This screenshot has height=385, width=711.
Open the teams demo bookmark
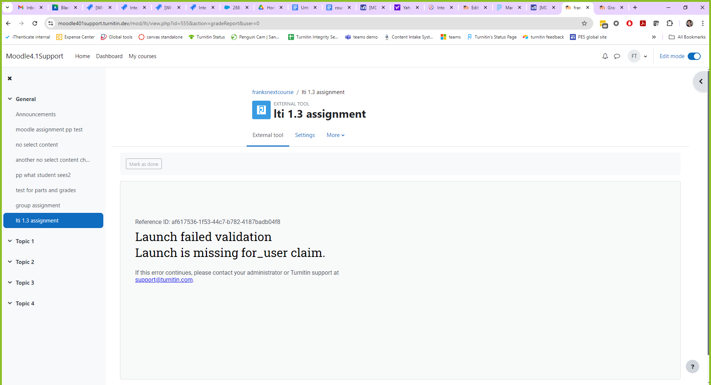[361, 37]
